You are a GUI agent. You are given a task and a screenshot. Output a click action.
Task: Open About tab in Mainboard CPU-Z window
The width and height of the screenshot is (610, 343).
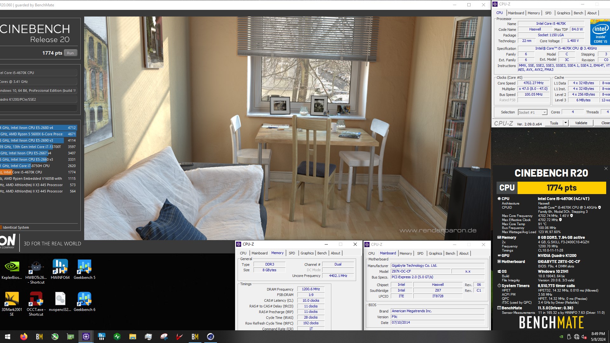click(464, 253)
